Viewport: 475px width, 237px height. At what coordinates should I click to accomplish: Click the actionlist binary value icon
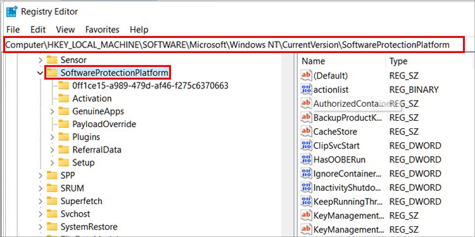[307, 90]
